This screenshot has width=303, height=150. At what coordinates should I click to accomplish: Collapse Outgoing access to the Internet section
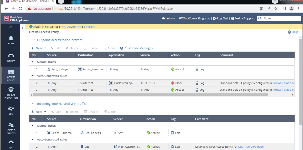[33, 40]
